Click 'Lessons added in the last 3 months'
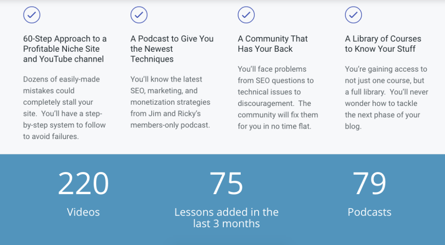Image resolution: width=445 pixels, height=245 pixels. (226, 218)
